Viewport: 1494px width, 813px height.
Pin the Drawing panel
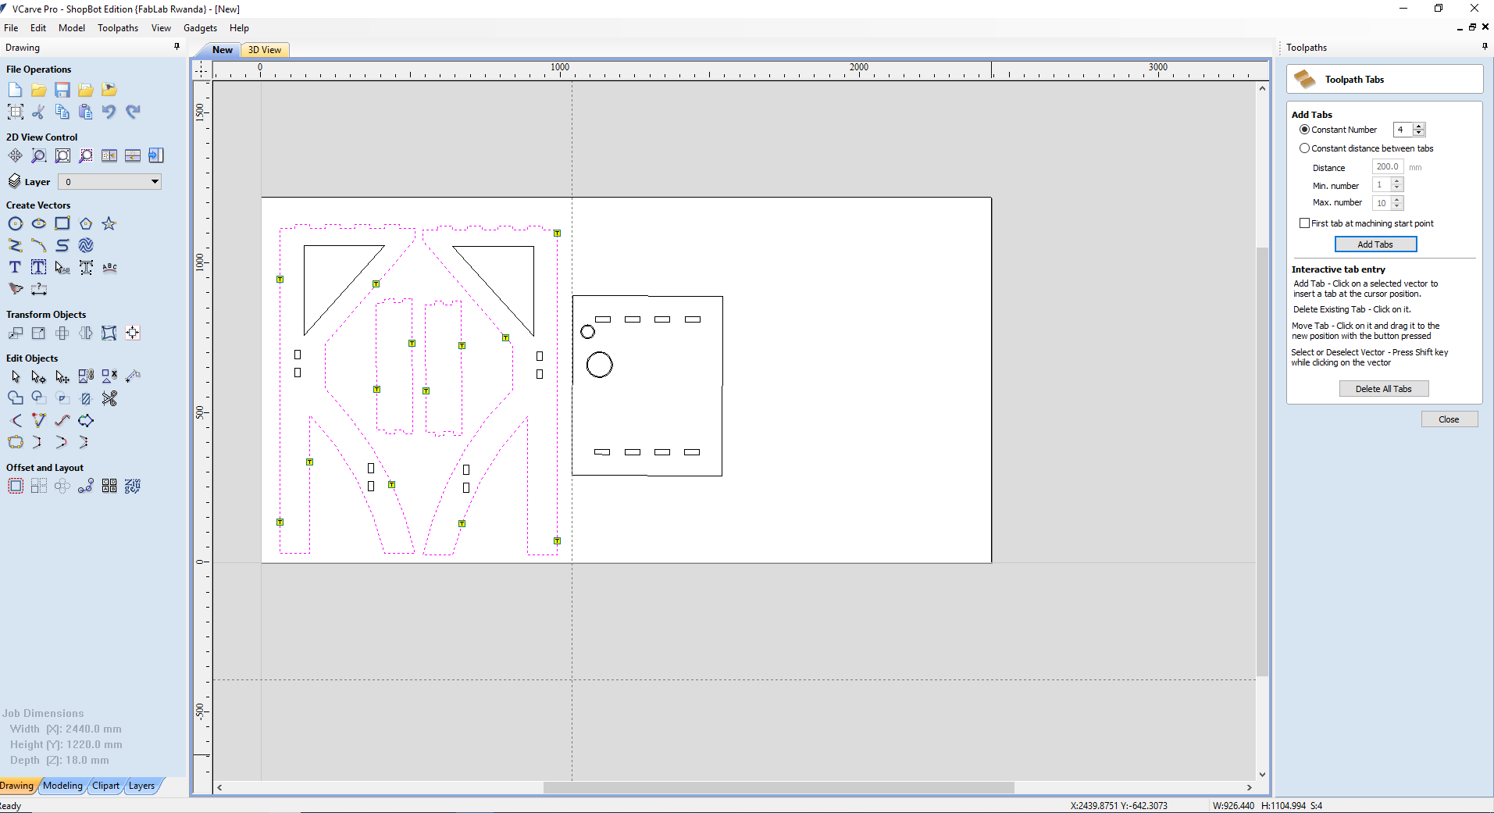click(x=176, y=47)
